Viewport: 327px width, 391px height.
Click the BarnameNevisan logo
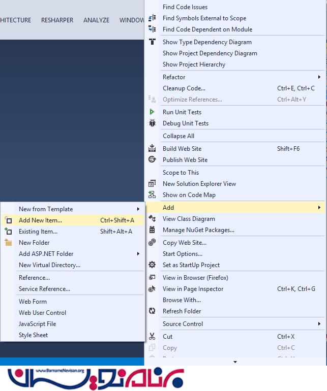[96, 379]
